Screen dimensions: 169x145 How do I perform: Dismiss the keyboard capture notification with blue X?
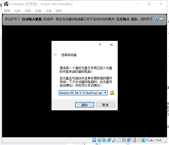tap(156, 19)
